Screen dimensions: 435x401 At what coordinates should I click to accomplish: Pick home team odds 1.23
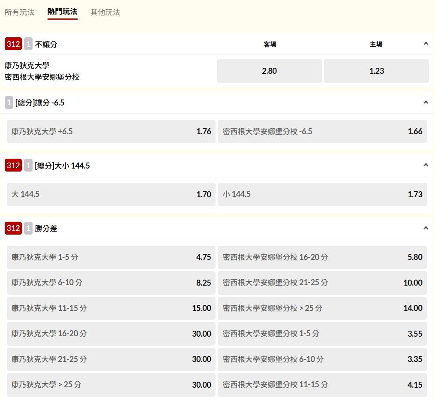click(x=376, y=71)
